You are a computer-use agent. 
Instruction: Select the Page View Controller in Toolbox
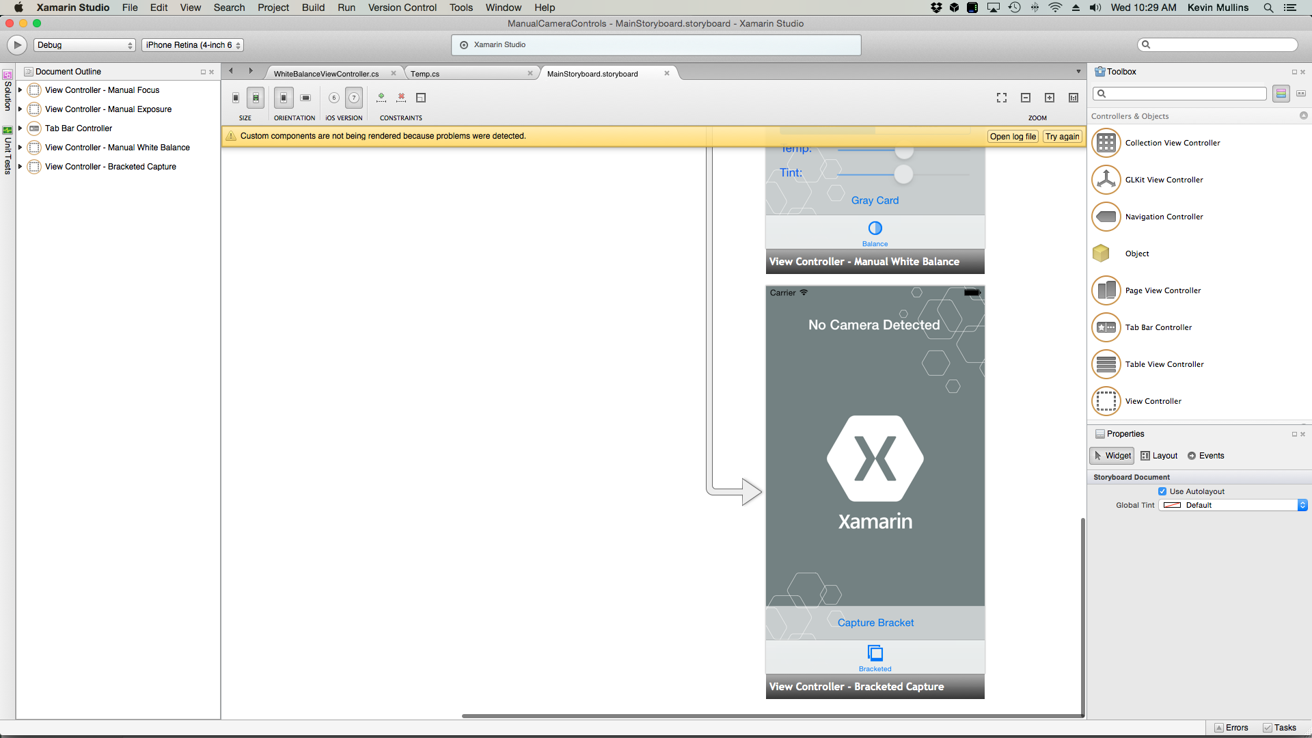point(1162,290)
